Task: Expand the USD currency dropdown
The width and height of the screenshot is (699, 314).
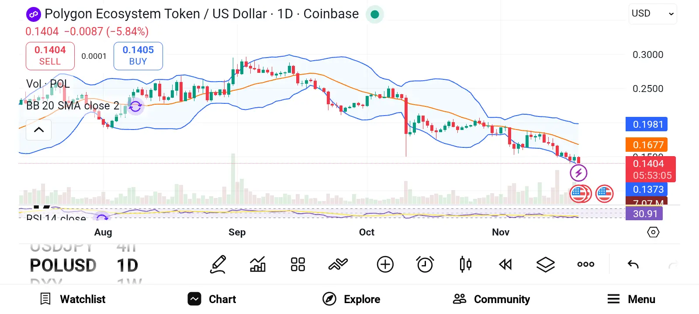Action: pyautogui.click(x=653, y=14)
